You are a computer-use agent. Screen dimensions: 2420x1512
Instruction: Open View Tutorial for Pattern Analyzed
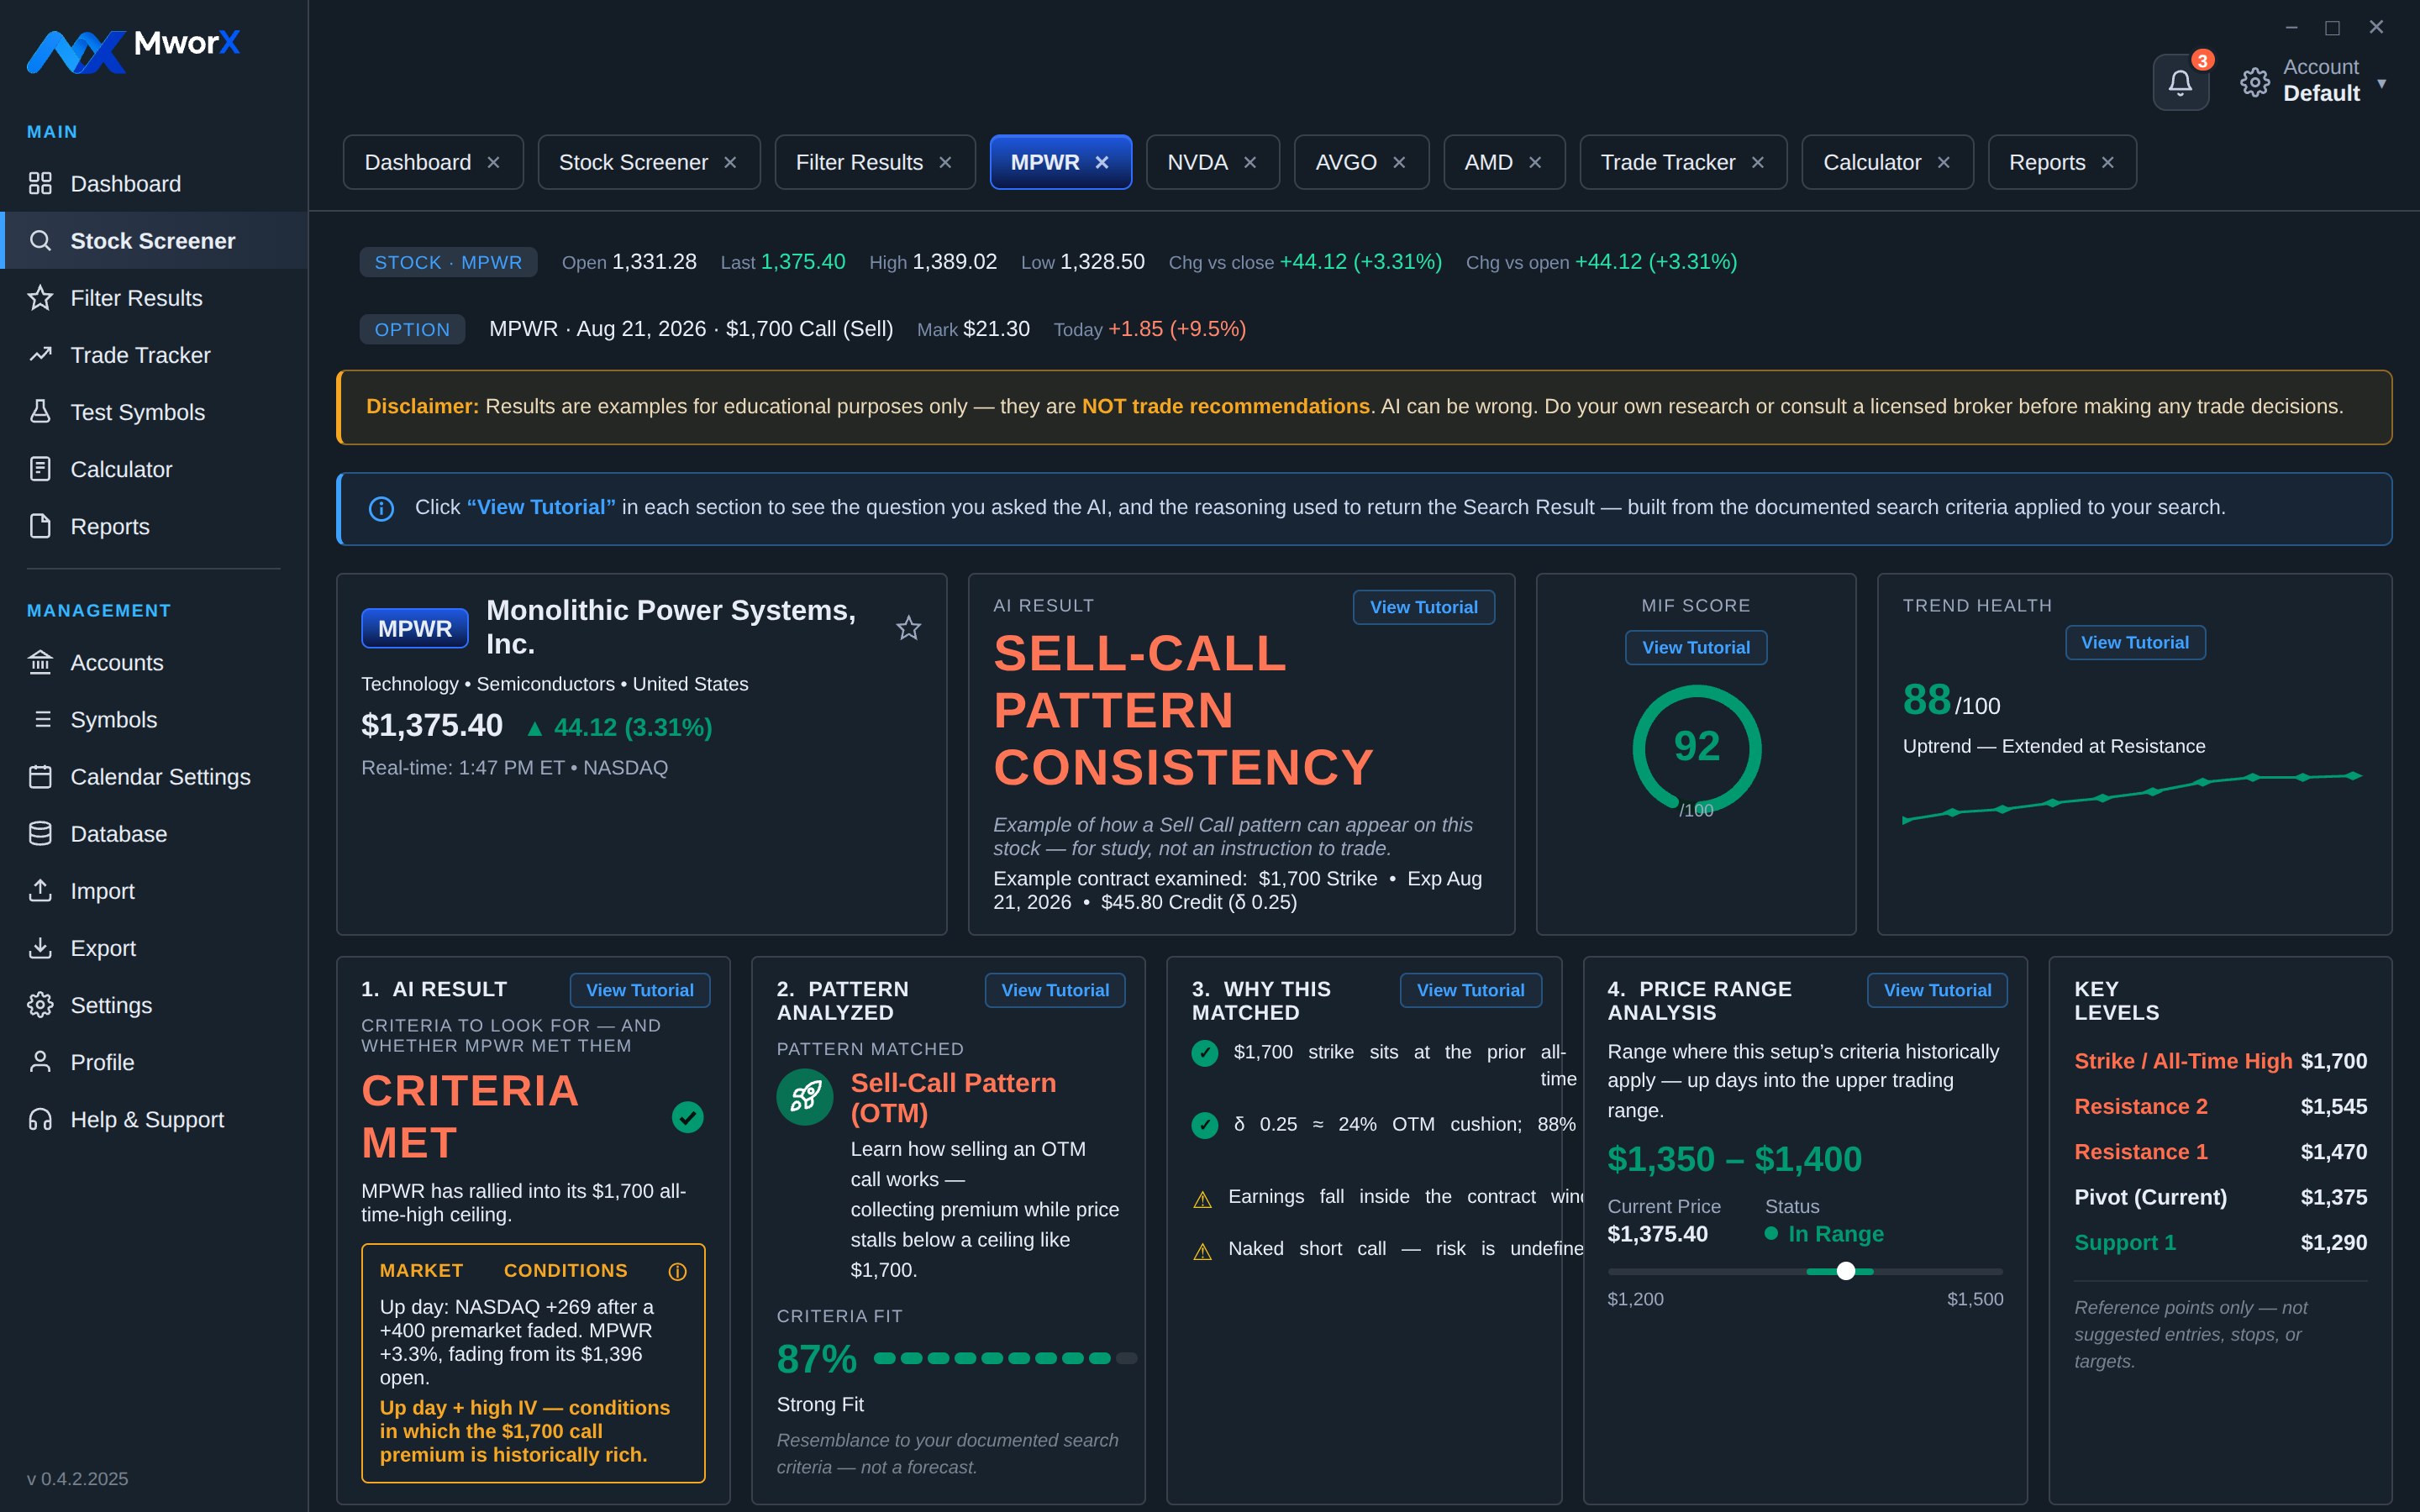pos(1055,990)
